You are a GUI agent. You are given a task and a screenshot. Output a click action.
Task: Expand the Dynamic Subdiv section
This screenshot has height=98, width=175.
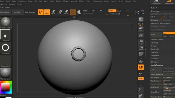tap(157, 39)
